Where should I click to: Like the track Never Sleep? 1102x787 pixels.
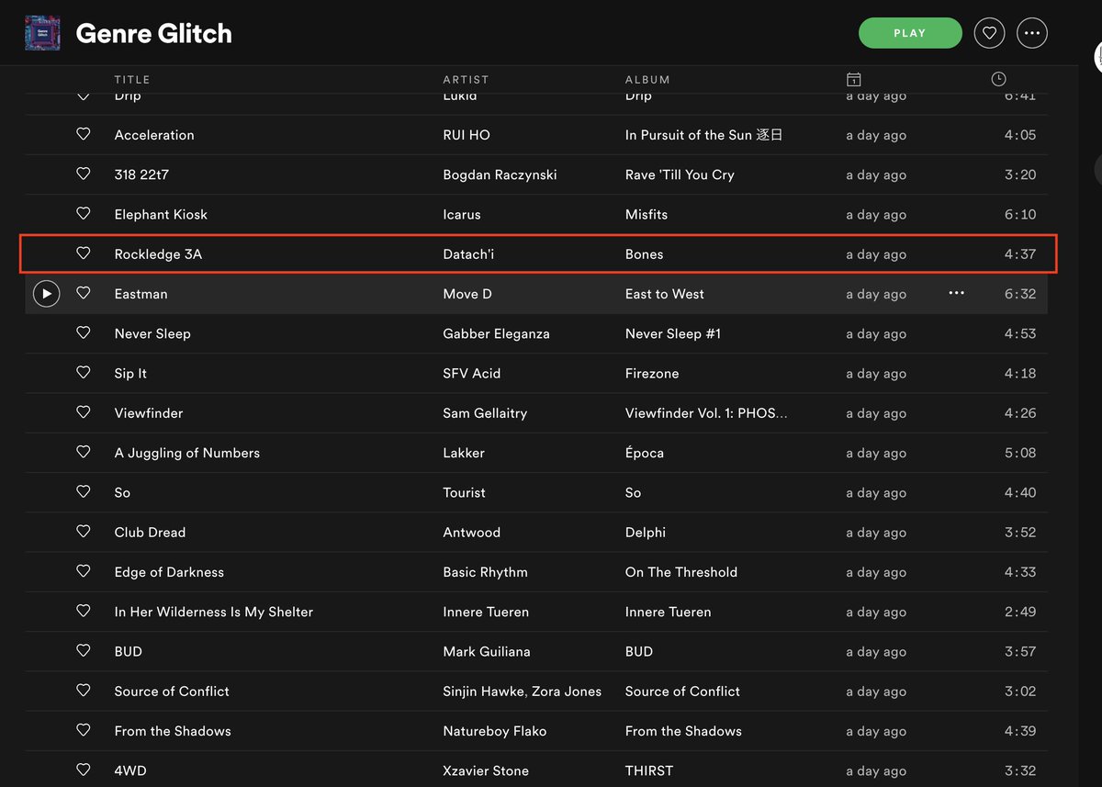(84, 332)
